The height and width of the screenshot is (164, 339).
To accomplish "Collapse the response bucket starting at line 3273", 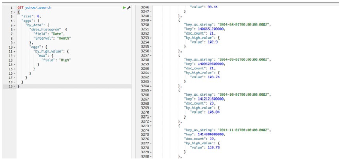I will coord(151,126).
